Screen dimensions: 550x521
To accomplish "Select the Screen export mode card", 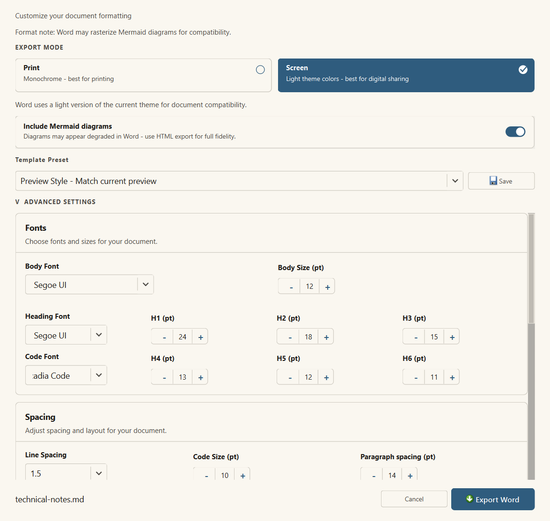I will pyautogui.click(x=406, y=75).
